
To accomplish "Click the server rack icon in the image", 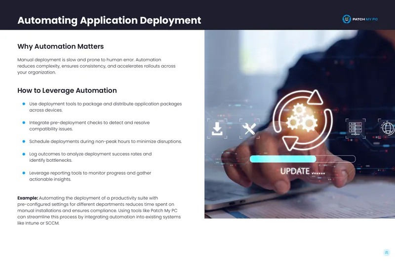I will tap(355, 128).
